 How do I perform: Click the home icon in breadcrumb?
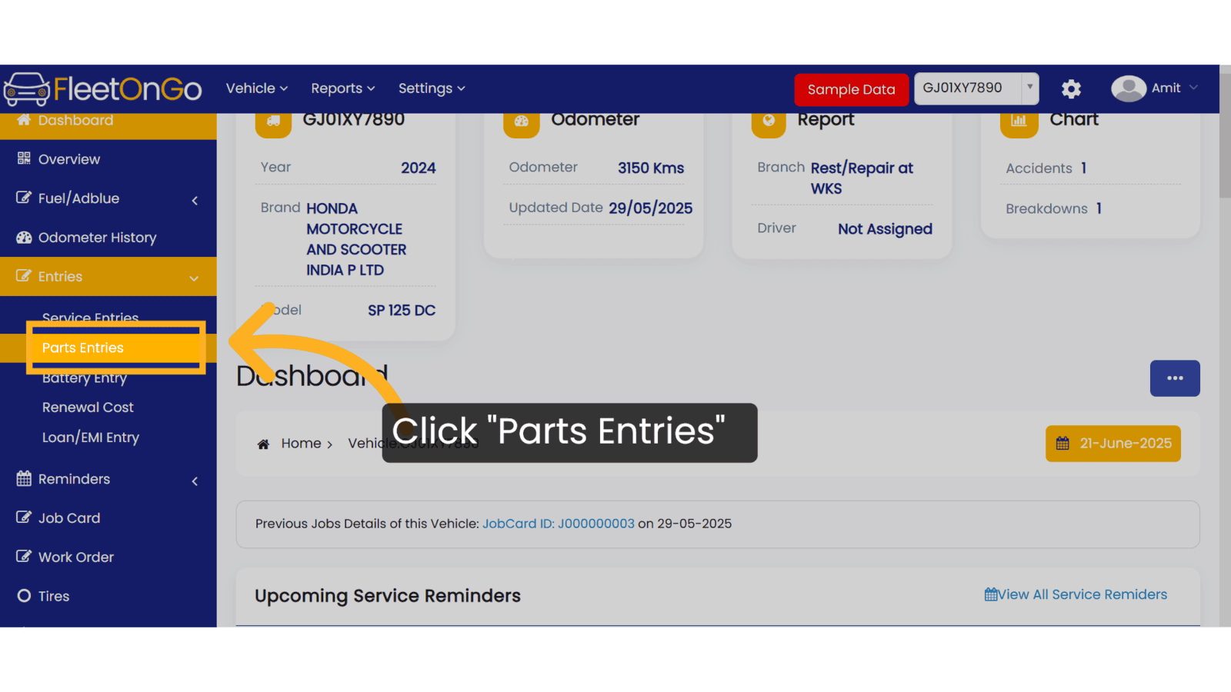[263, 444]
